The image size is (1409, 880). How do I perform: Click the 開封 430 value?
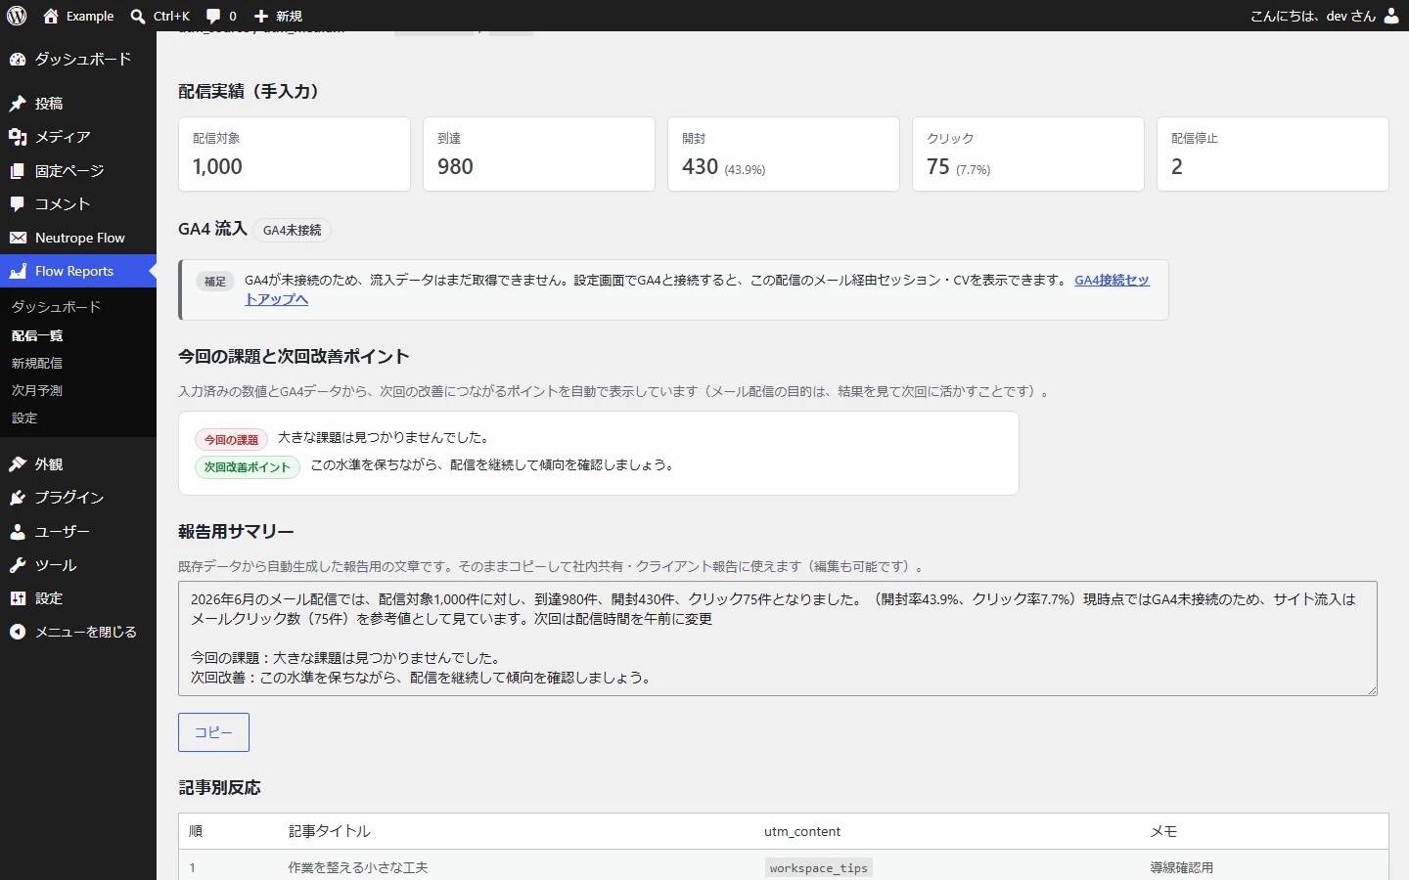pyautogui.click(x=701, y=167)
